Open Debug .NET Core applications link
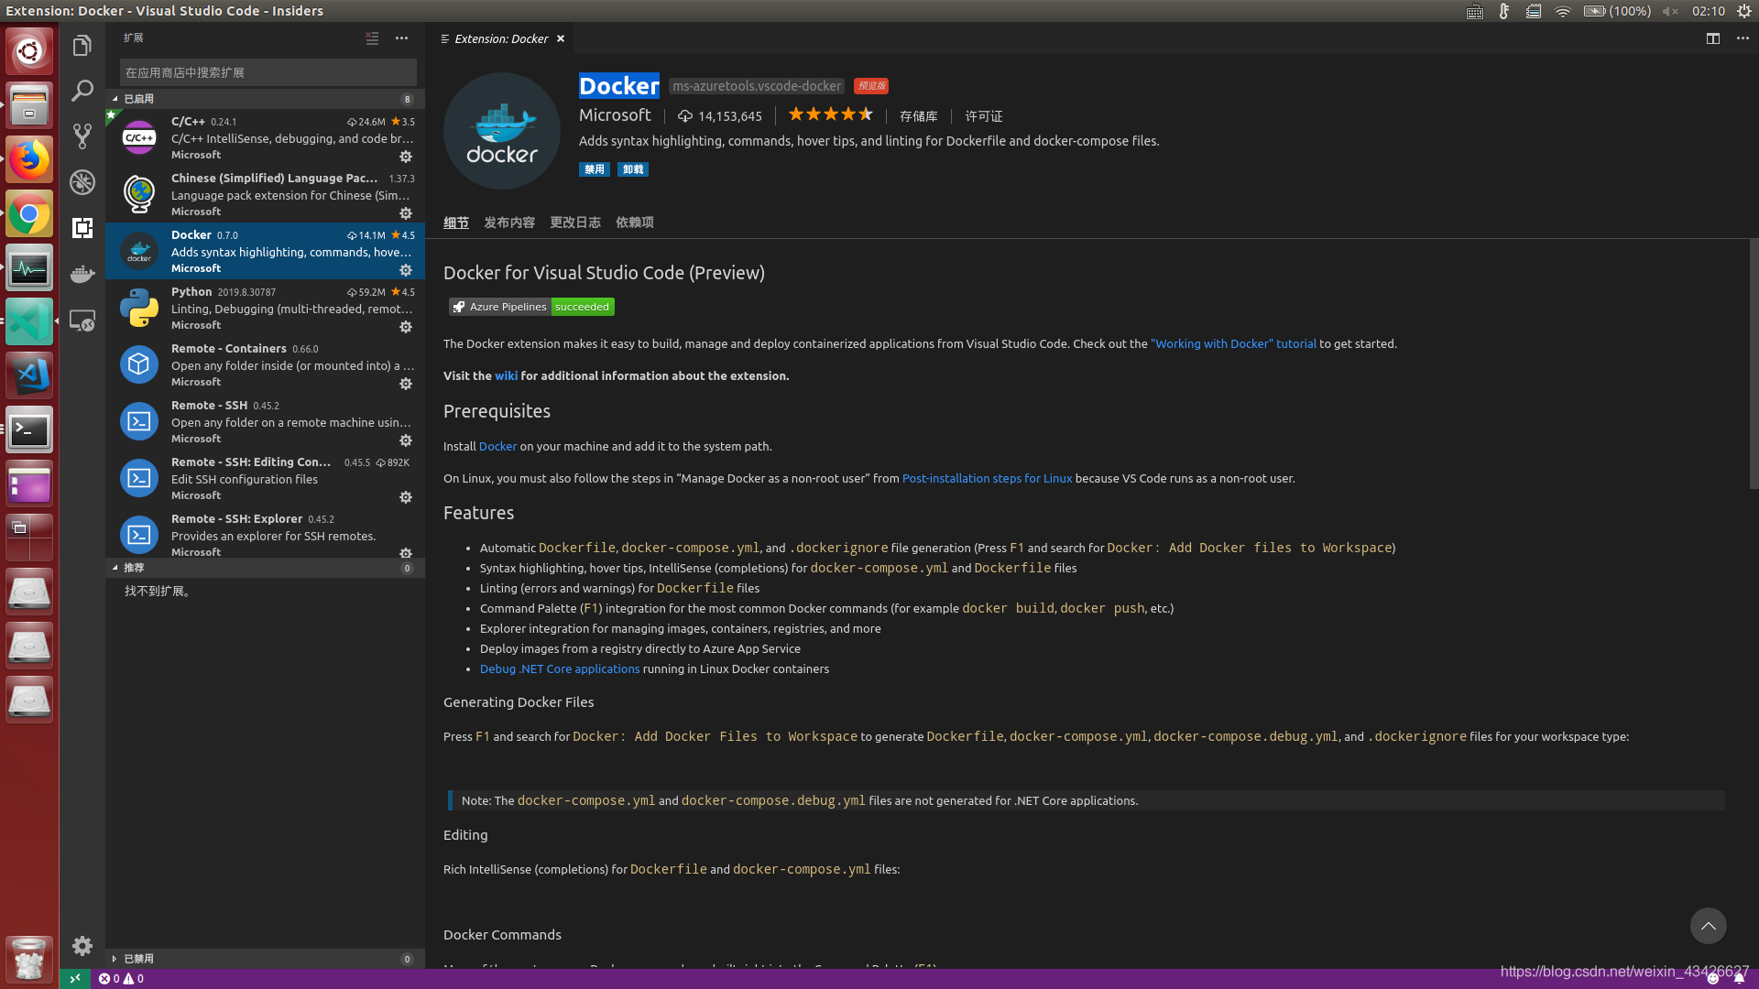1759x989 pixels. (x=560, y=669)
